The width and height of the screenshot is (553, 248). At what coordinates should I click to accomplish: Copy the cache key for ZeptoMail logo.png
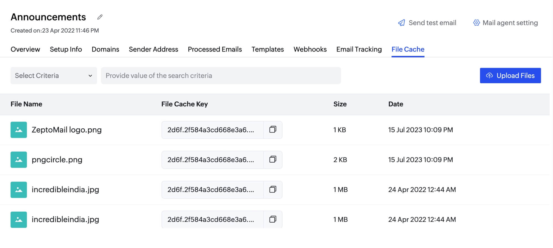(273, 130)
